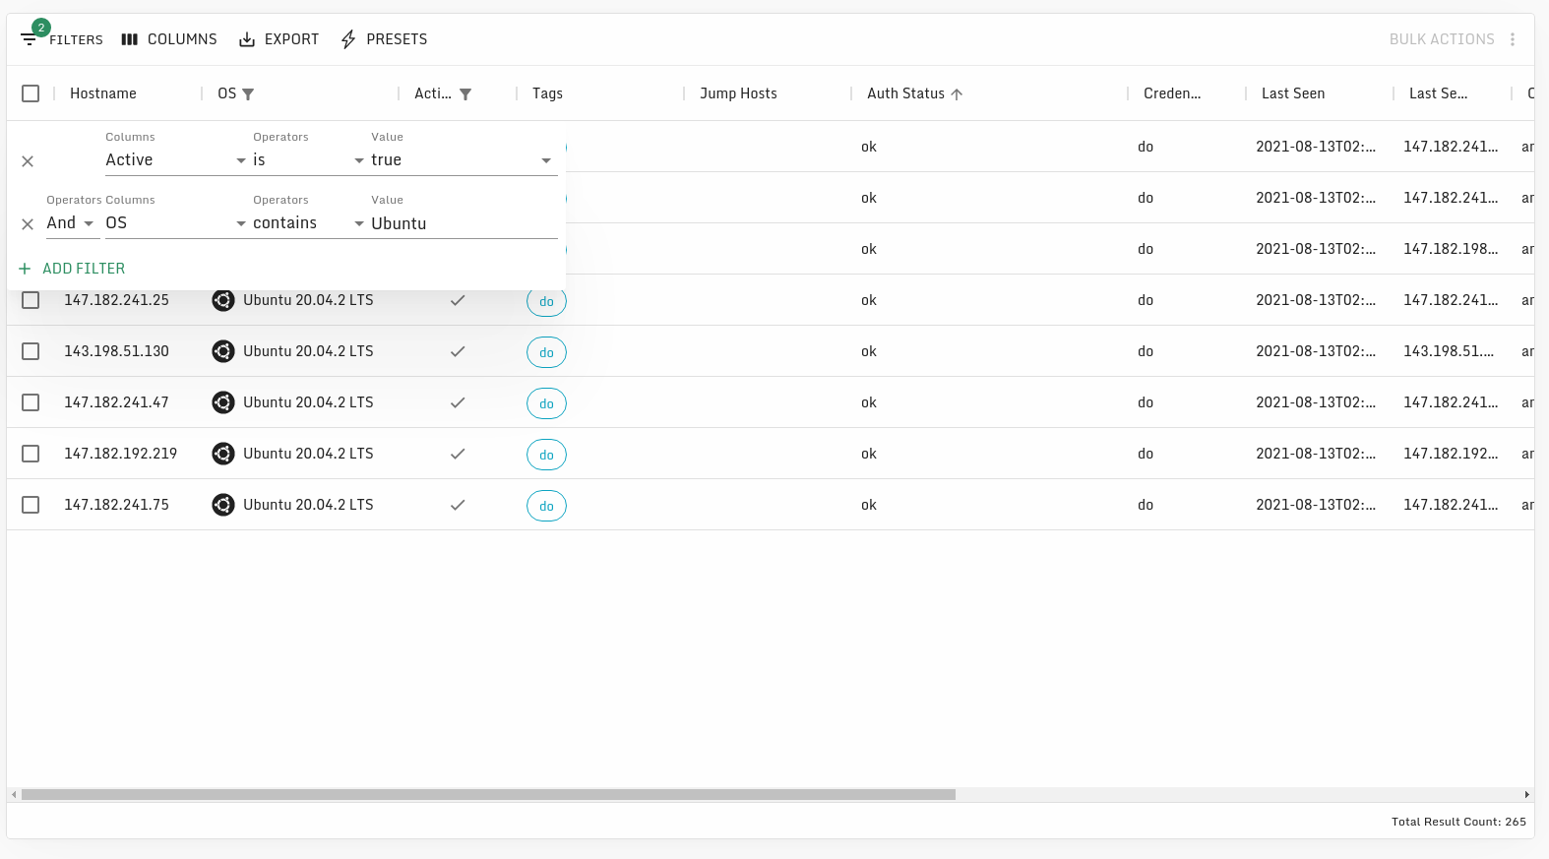Open the Active column dropdown in filter

coord(176,160)
